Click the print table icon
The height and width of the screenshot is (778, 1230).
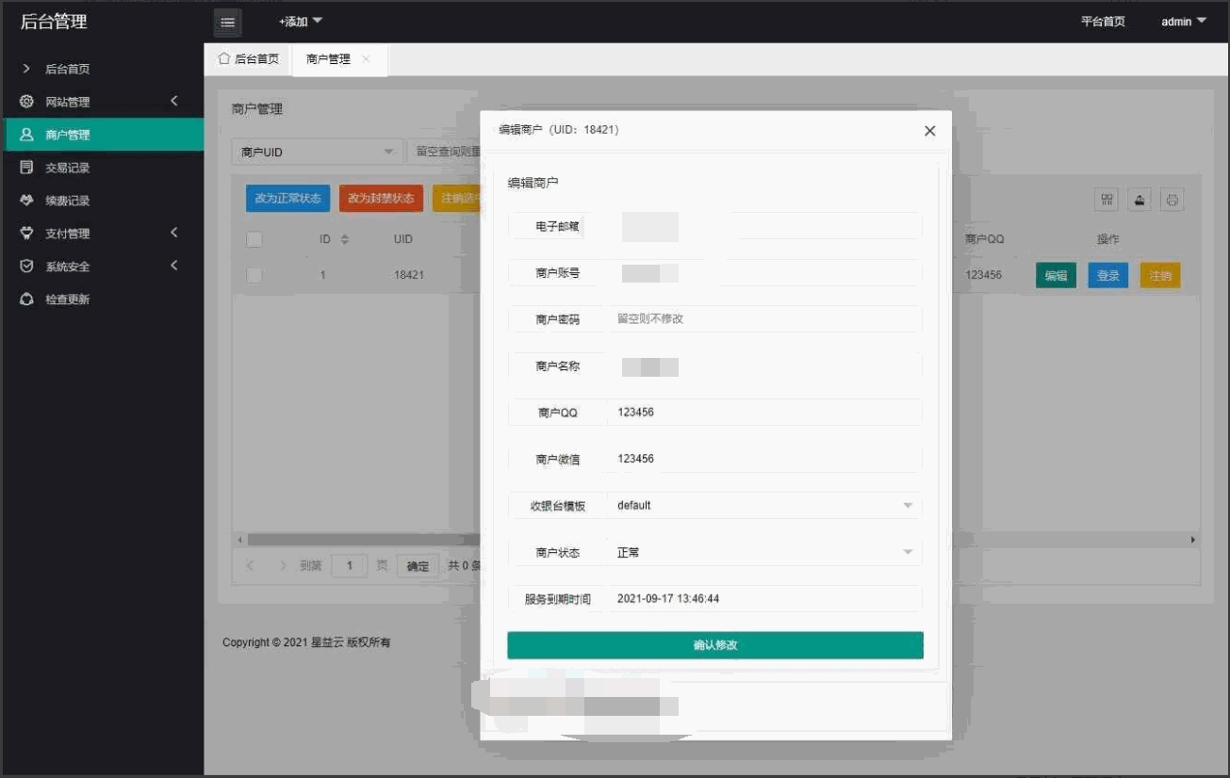[x=1172, y=200]
